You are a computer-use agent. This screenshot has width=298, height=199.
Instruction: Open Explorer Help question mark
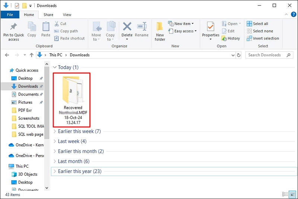(x=294, y=15)
